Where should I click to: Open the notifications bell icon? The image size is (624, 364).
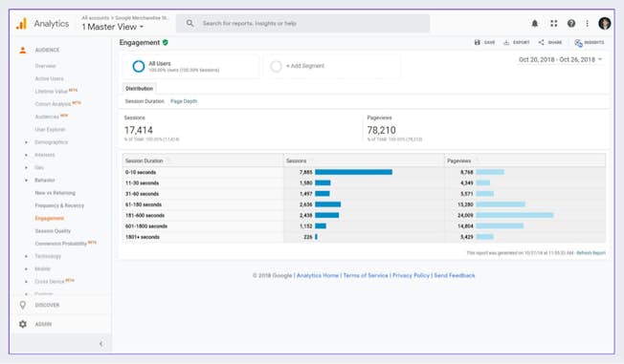click(x=535, y=24)
